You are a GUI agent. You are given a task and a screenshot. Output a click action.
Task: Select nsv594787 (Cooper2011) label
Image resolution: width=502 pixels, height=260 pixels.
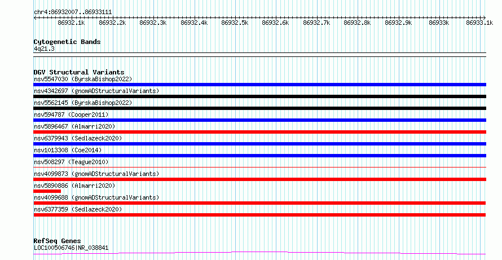71,114
